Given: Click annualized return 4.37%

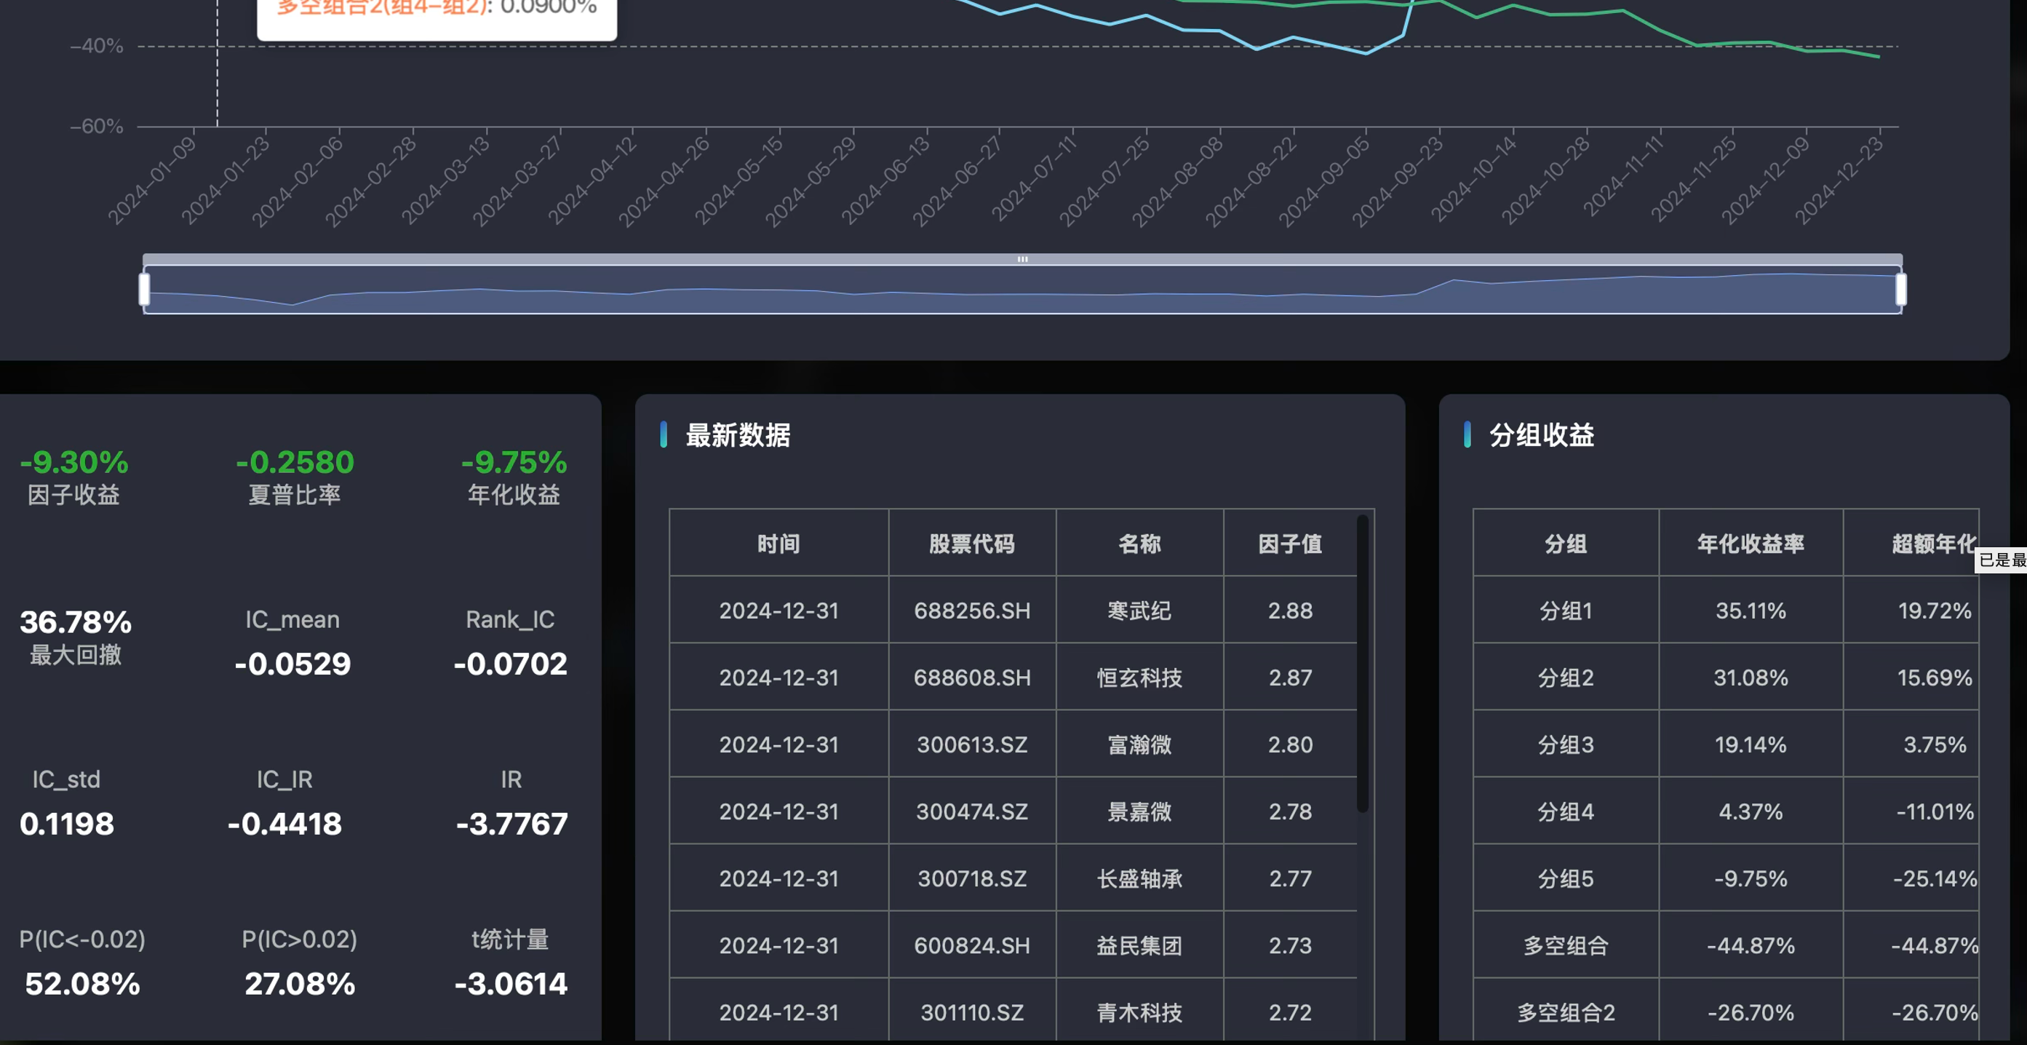Looking at the screenshot, I should [1750, 811].
